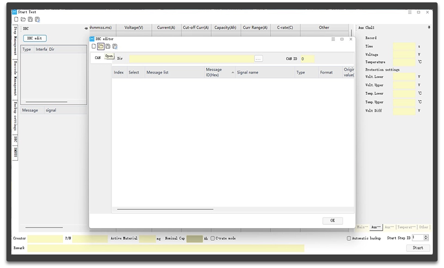
Task: Open Barcode Management side tab
Action: point(15,79)
